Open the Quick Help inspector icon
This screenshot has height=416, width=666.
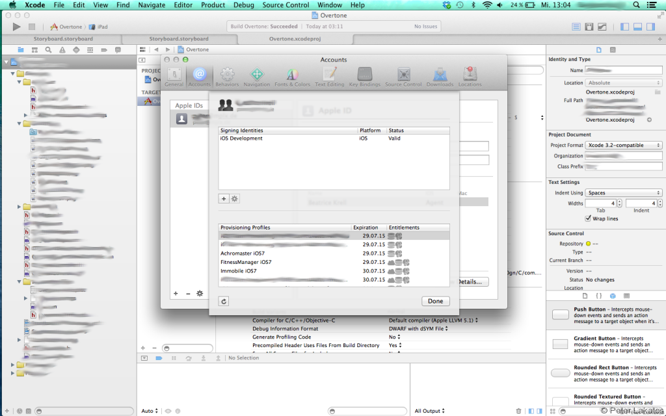click(x=613, y=50)
